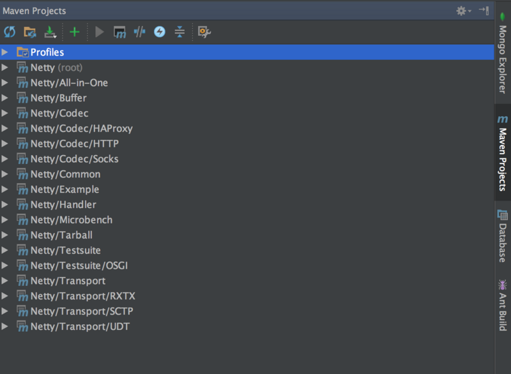Expand Netty/Common arrow
The image size is (511, 374).
click(x=5, y=174)
